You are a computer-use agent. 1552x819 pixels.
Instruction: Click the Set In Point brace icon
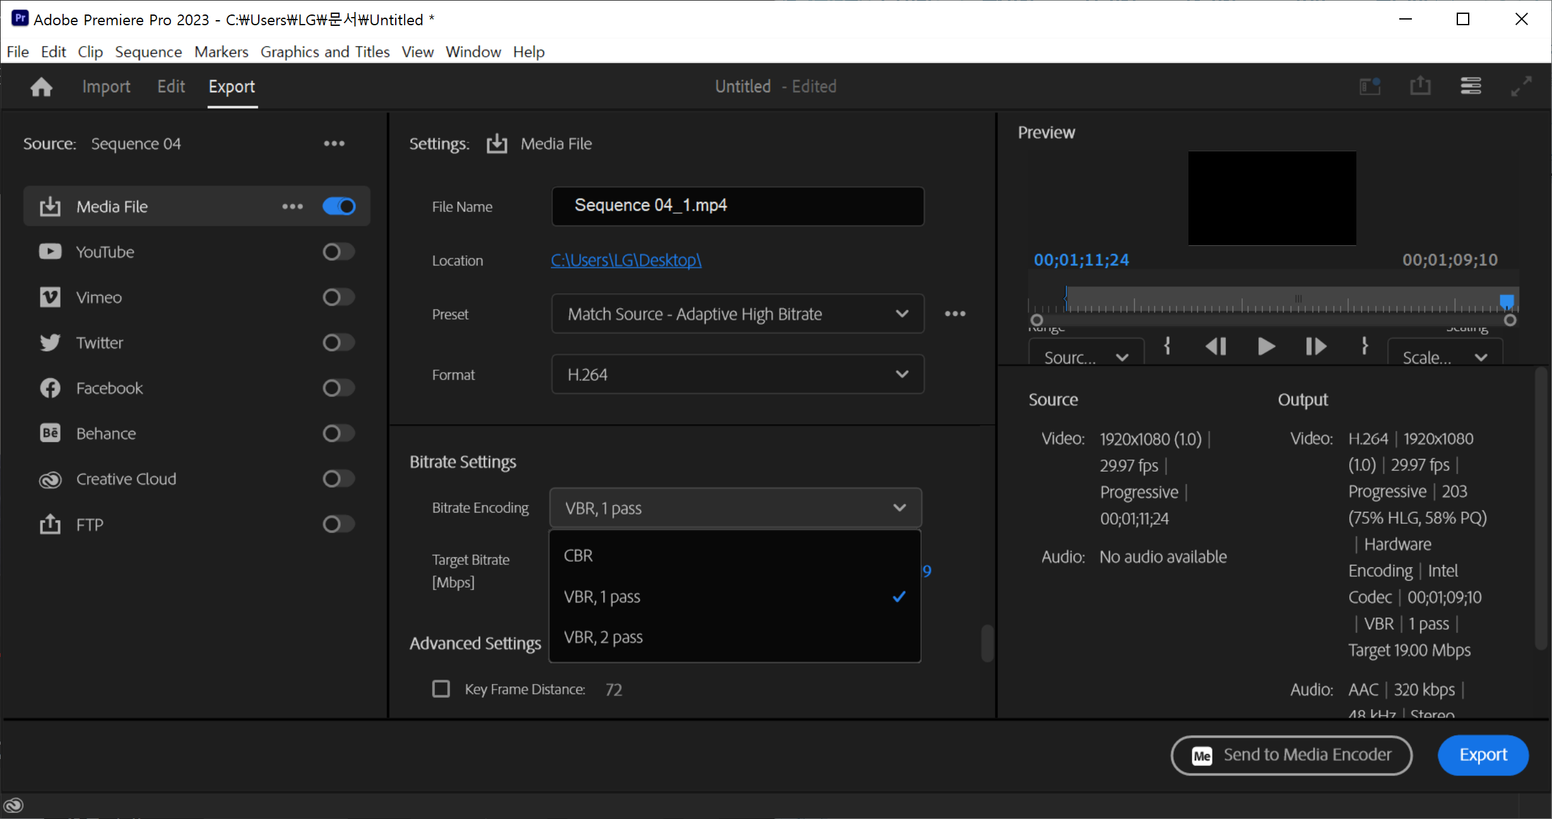pos(1167,346)
